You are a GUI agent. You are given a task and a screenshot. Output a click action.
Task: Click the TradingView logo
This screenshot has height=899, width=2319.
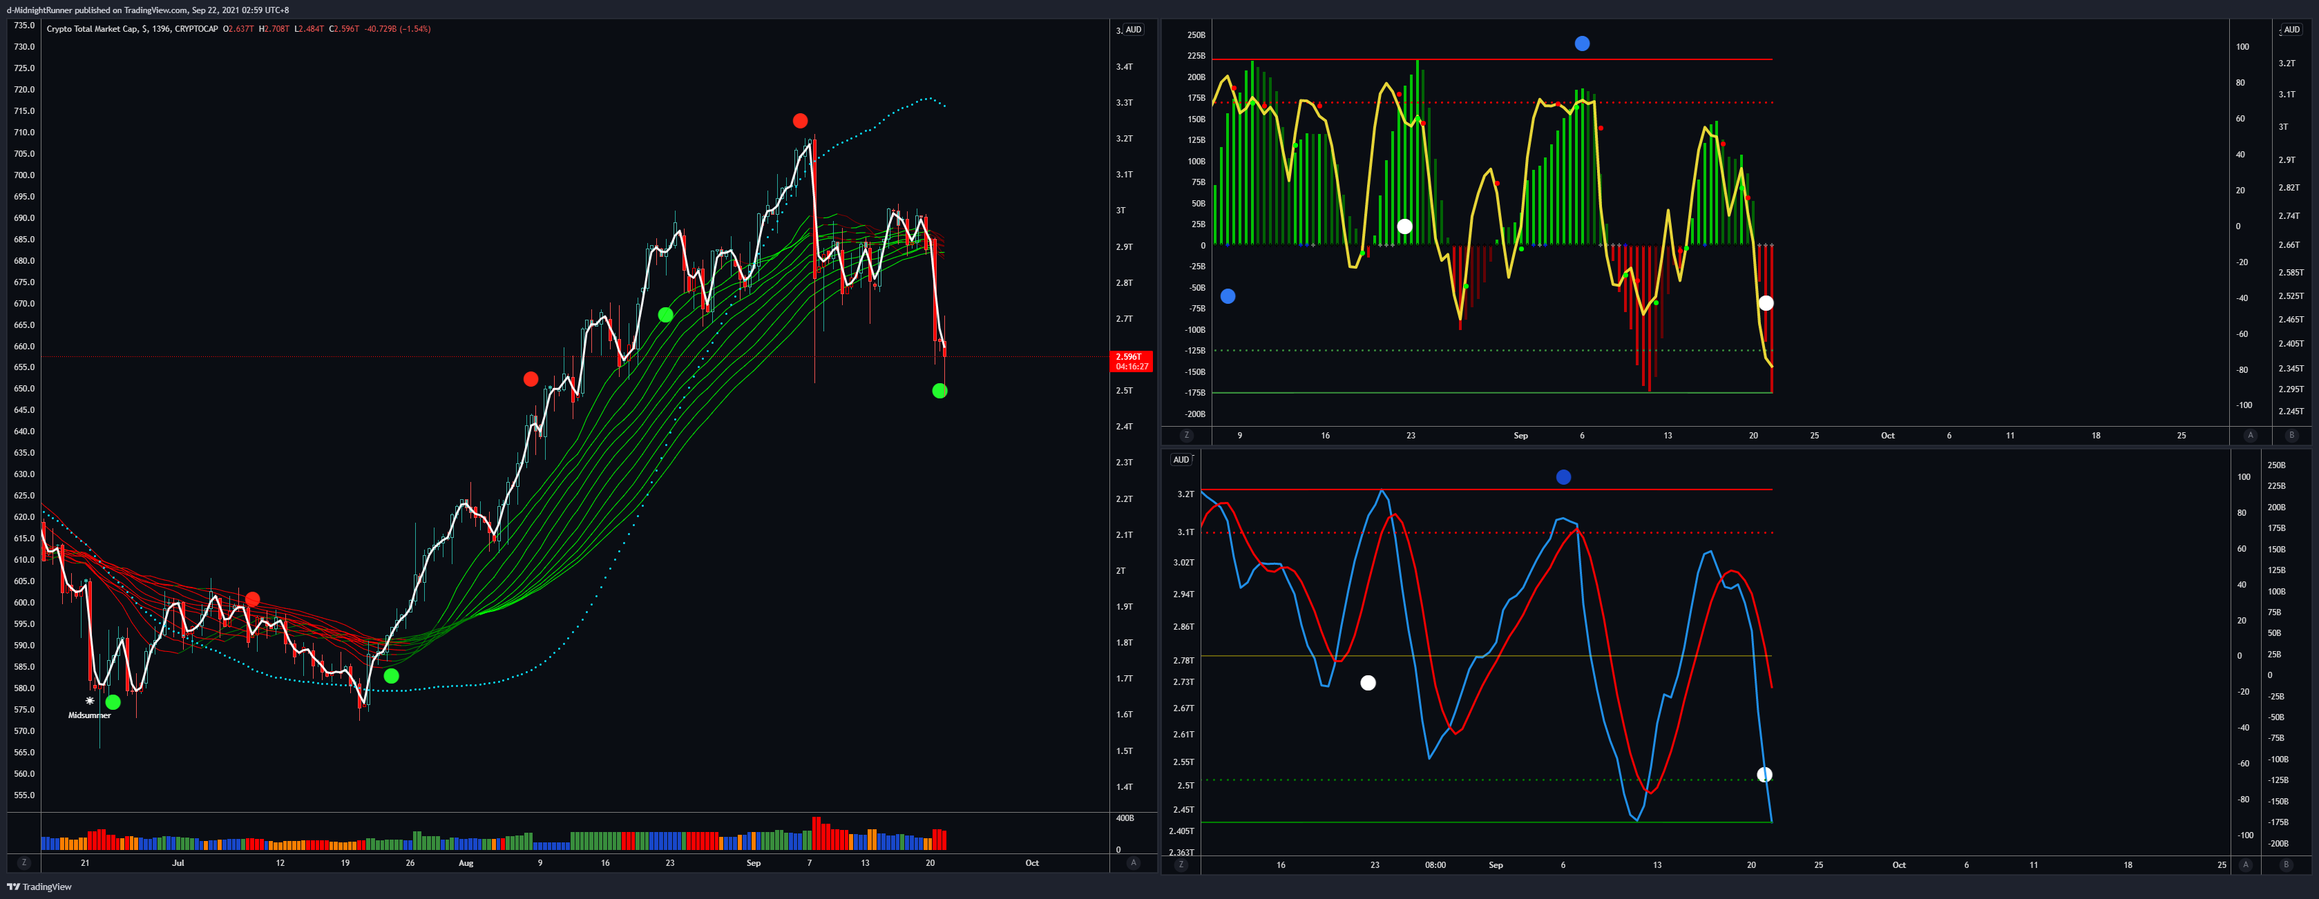39,887
